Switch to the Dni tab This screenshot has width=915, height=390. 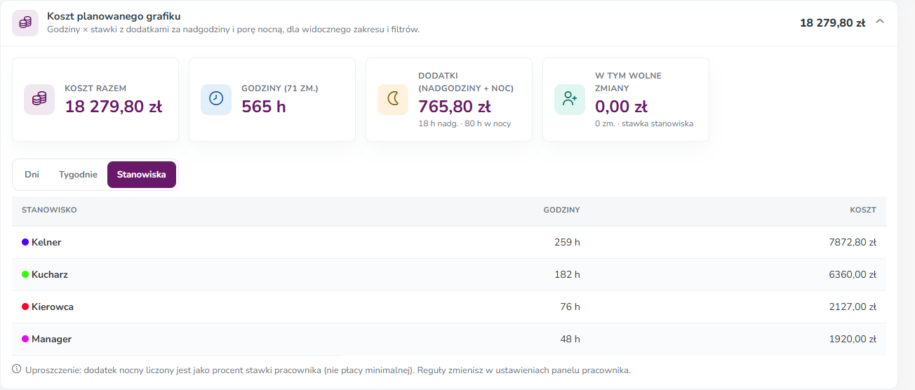pyautogui.click(x=32, y=175)
